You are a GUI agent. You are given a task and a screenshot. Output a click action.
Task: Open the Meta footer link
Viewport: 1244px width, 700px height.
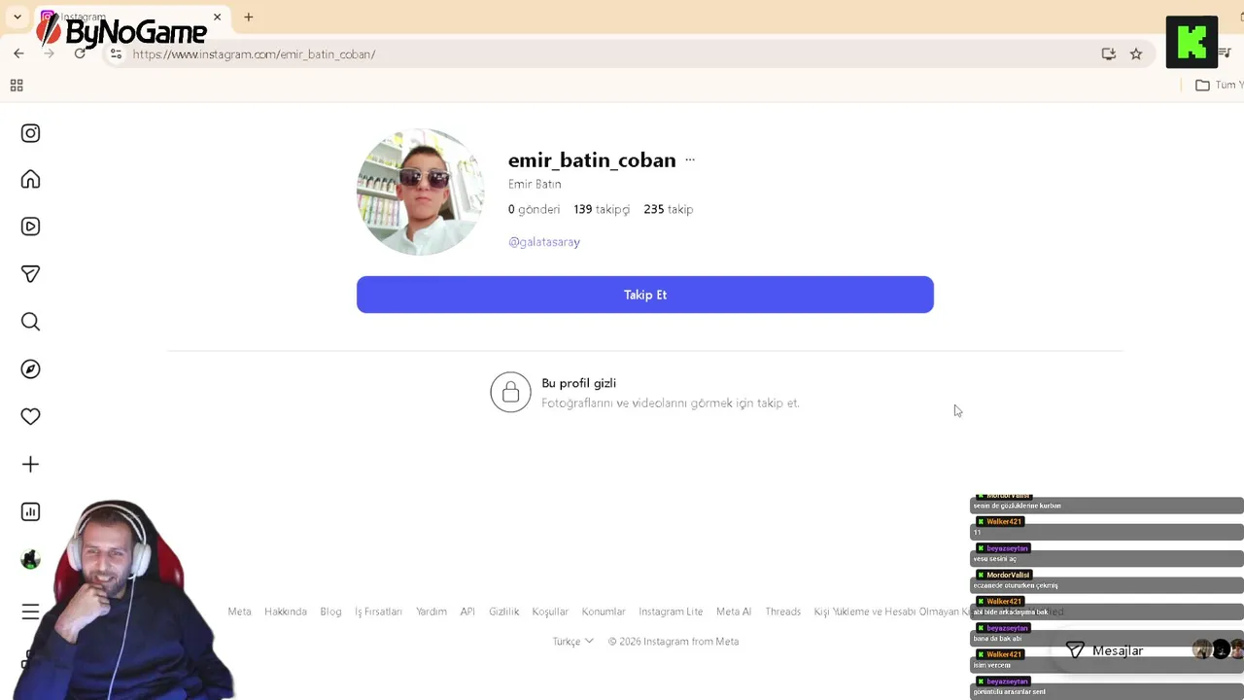pos(239,612)
